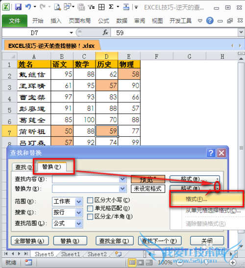
Task: Click the Find and Replace dialog help icon
Action: (x=211, y=153)
